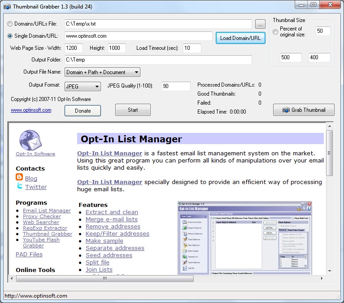Screen dimensions: 344x303
Task: Open the Output File Name dropdown
Action: click(102, 72)
